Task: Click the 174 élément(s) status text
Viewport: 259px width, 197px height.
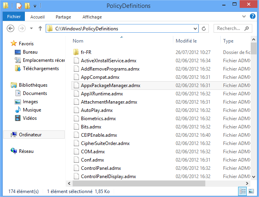Action: (24, 191)
